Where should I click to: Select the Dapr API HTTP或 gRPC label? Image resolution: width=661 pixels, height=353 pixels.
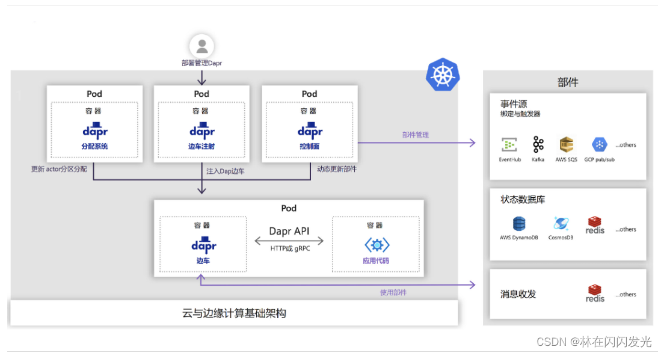click(x=290, y=238)
